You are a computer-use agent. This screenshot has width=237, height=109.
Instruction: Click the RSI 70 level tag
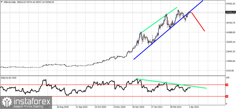tap(227, 85)
